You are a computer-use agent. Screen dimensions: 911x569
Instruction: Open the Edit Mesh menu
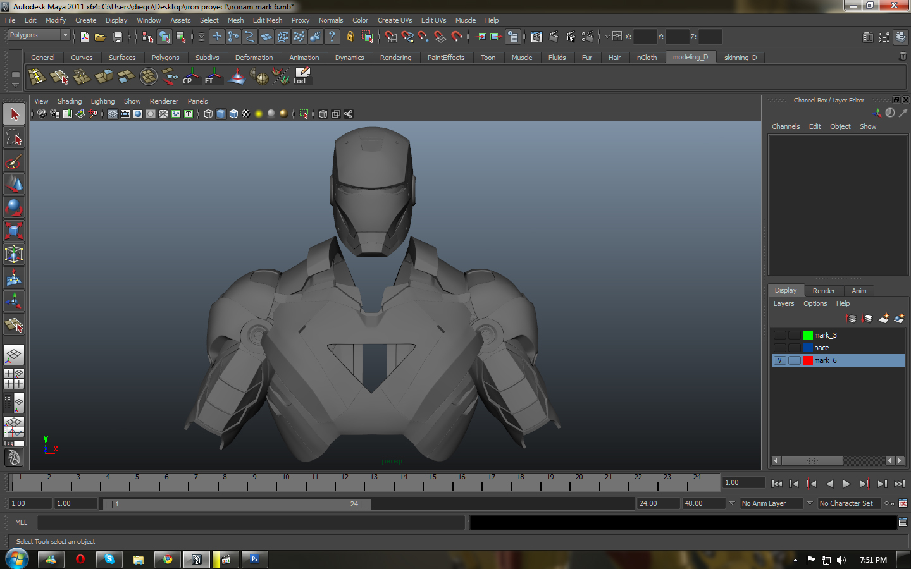267,20
